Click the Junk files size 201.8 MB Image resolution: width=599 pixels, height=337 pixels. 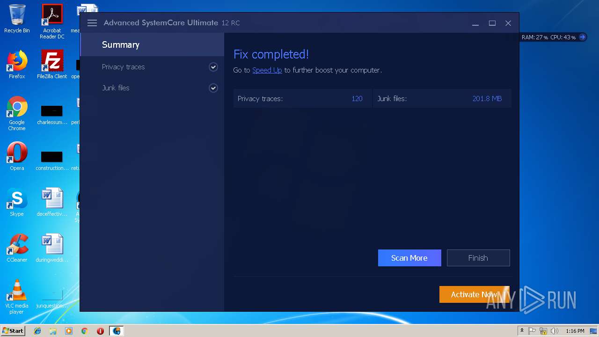click(x=487, y=99)
